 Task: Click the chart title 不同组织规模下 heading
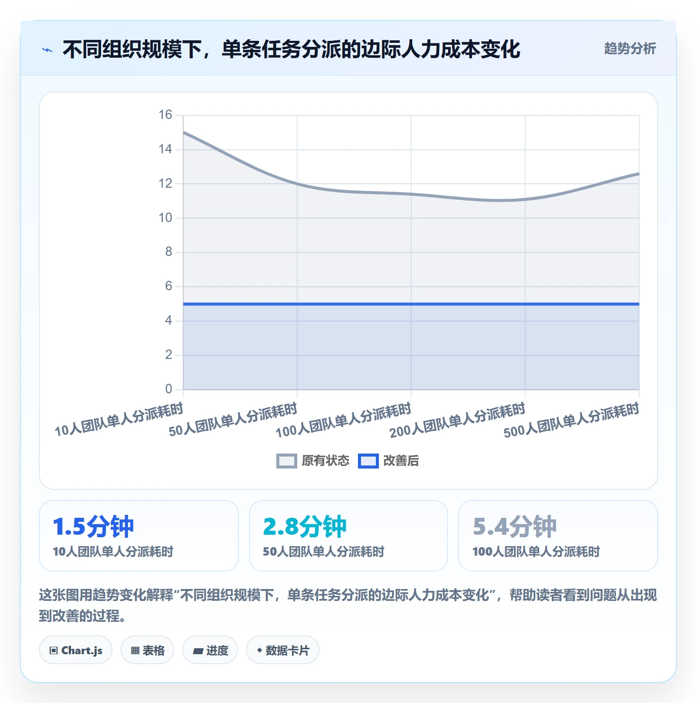291,49
